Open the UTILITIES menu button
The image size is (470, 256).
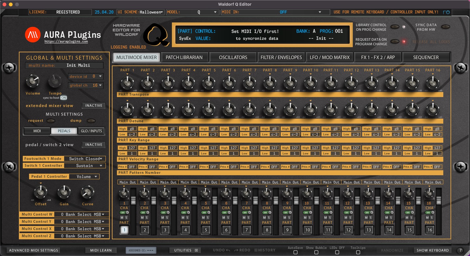(x=186, y=250)
